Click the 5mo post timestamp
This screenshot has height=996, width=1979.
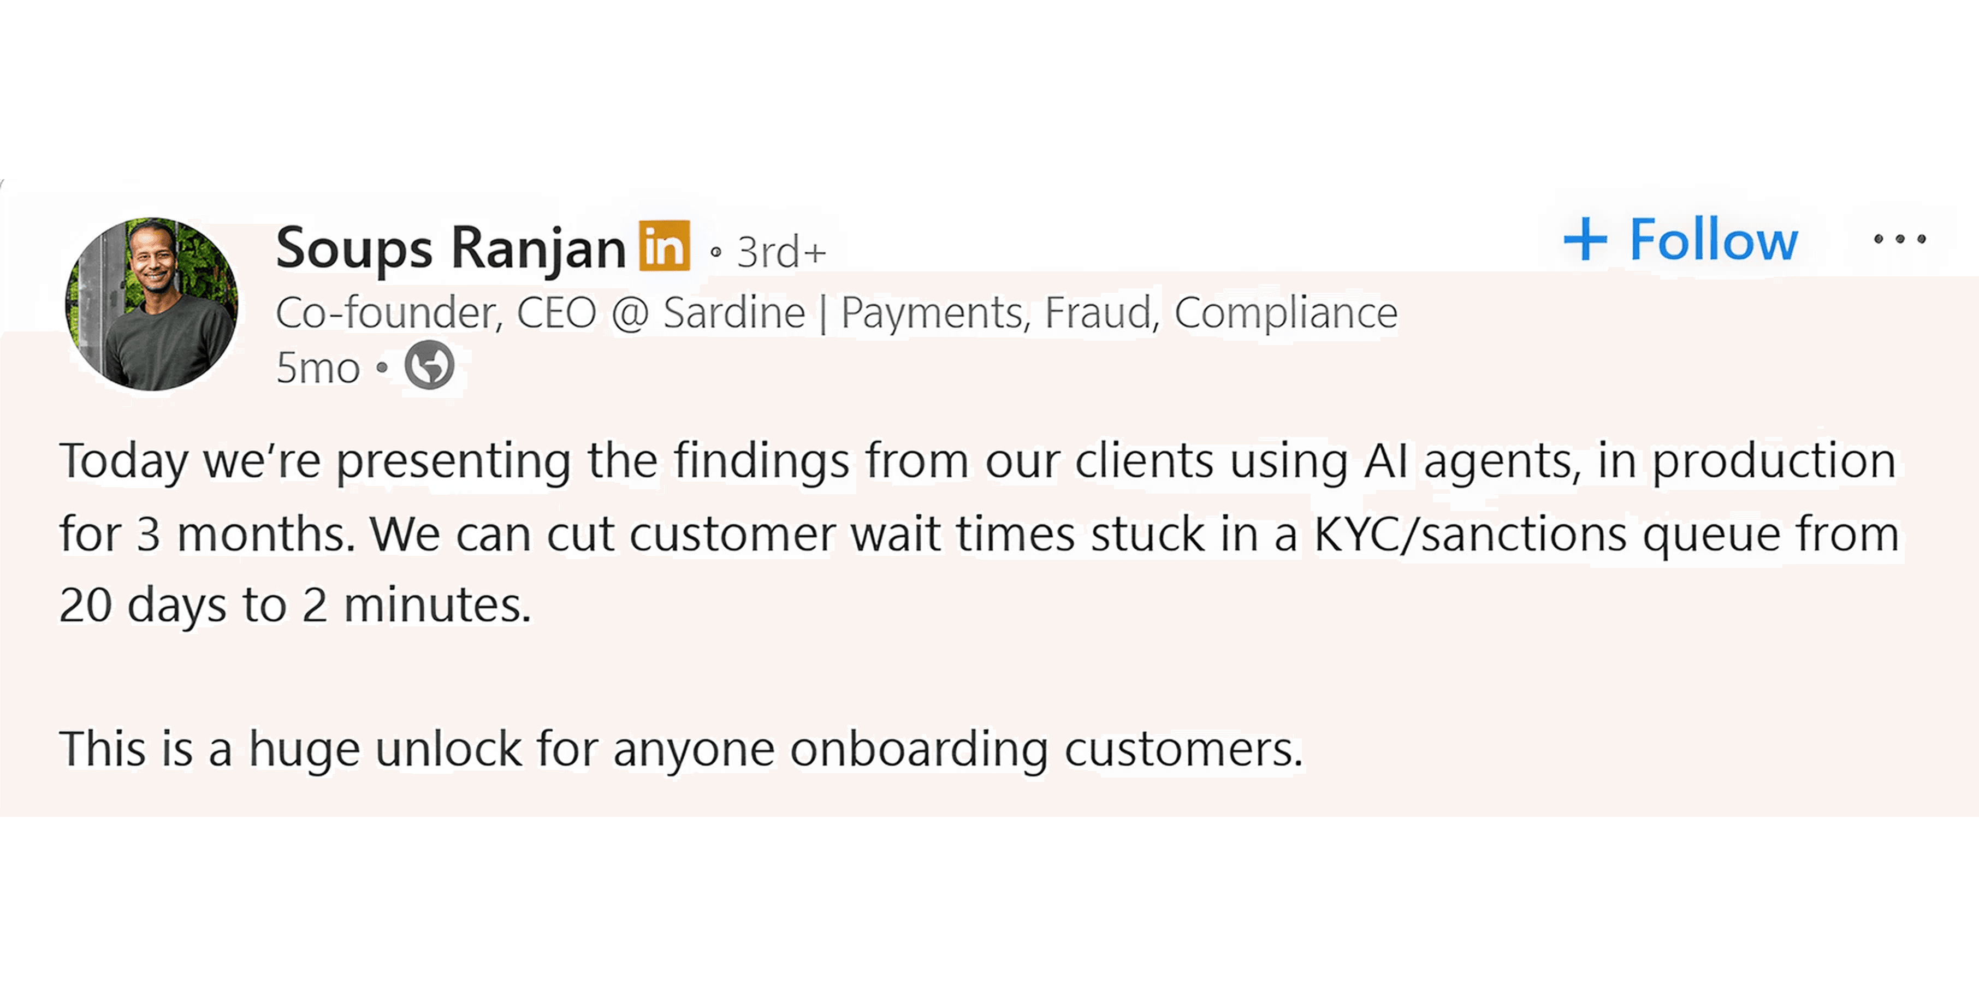tap(317, 368)
